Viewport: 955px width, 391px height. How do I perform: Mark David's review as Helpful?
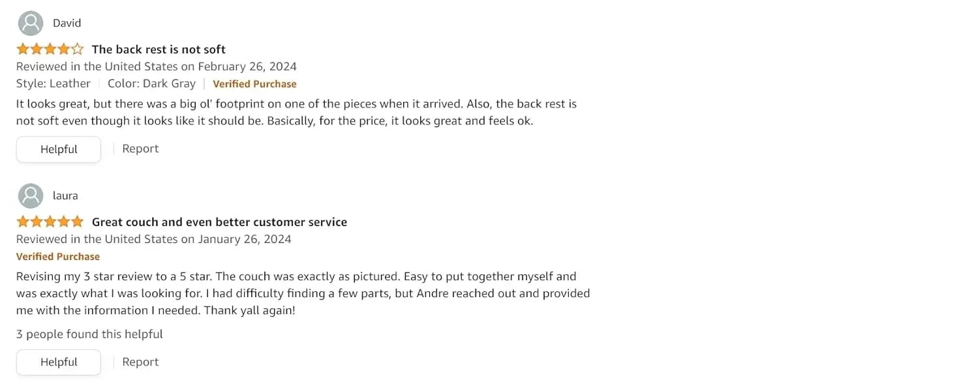(x=59, y=149)
